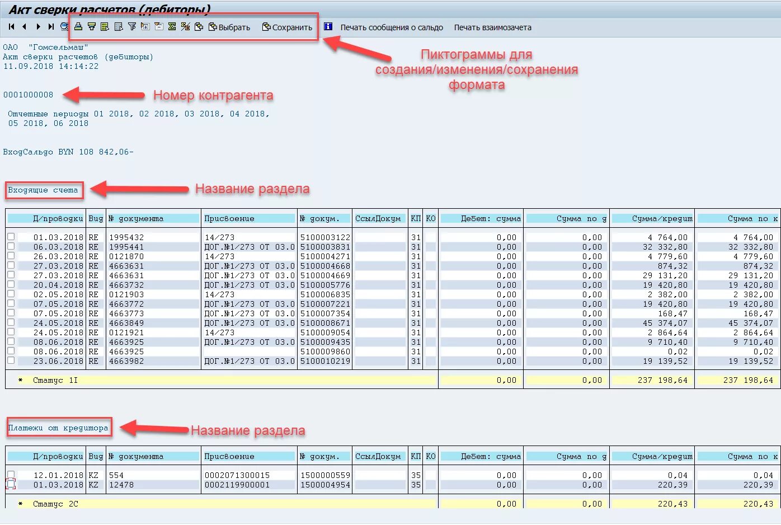Click Д/проводки column header in Входящие счета

46,218
